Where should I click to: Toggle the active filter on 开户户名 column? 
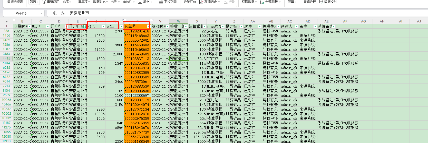pyautogui.click(x=85, y=27)
